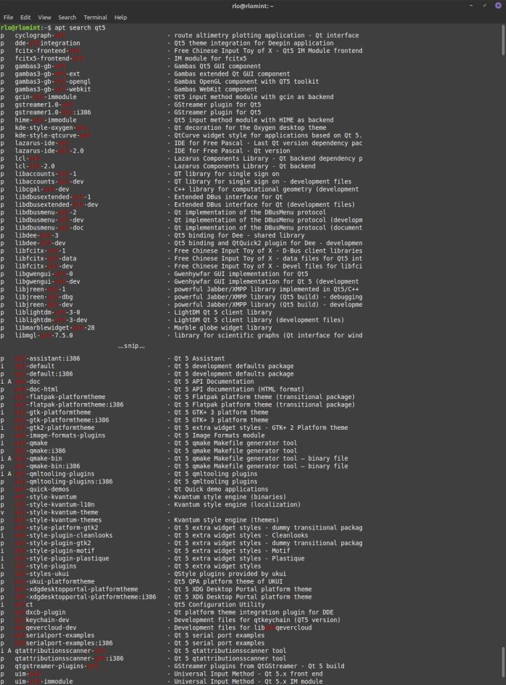Open the Help menu
This screenshot has height=685, width=506.
[120, 17]
